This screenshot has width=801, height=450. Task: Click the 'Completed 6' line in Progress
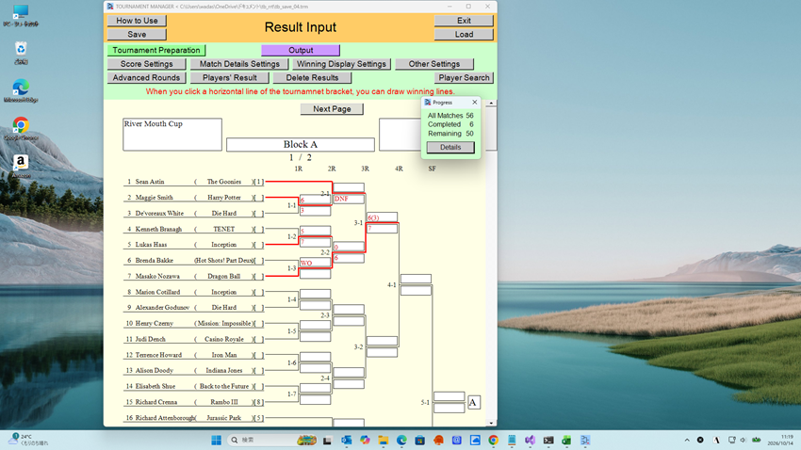450,124
